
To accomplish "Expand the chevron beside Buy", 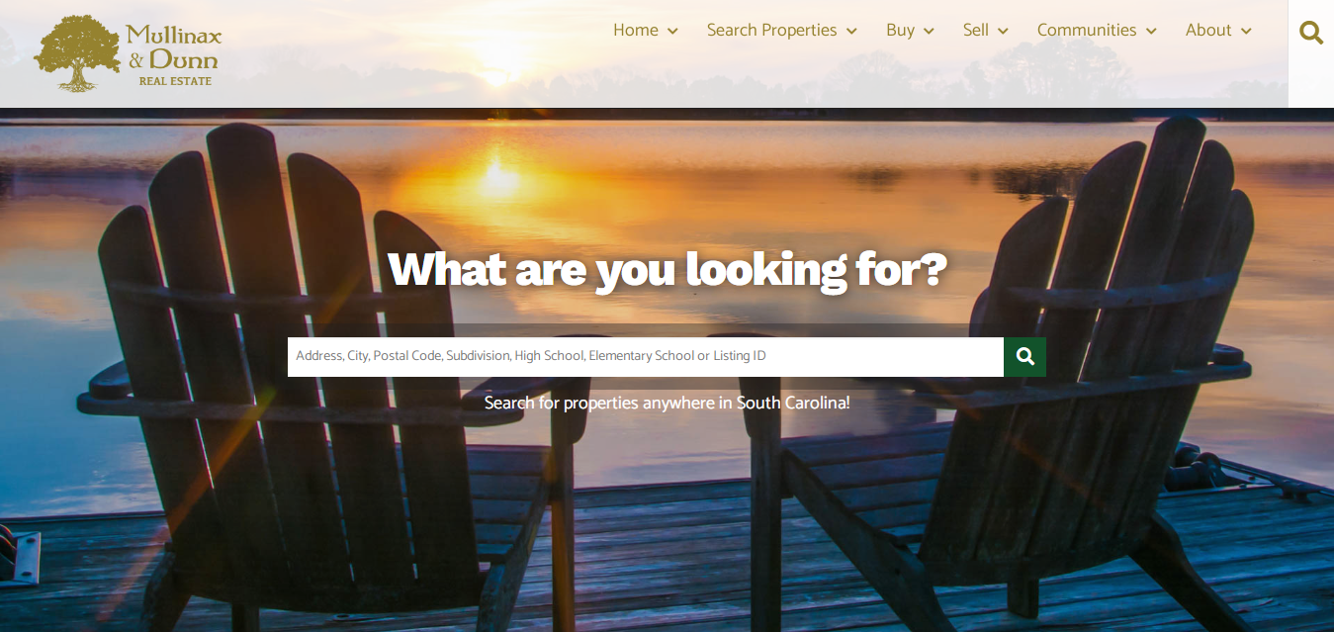I will coord(929,32).
